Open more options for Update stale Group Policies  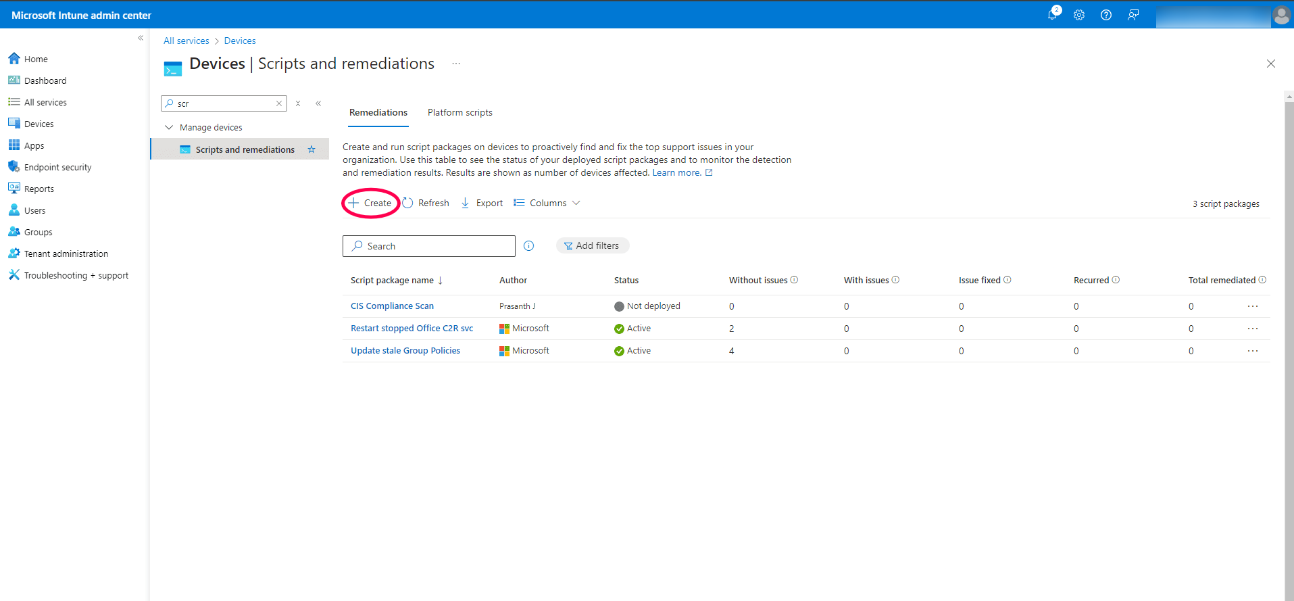click(1253, 351)
